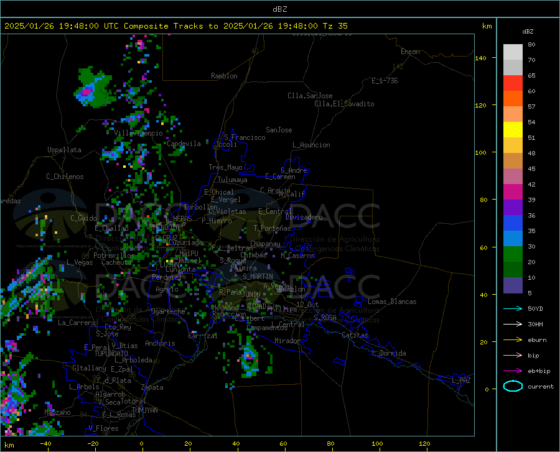
Task: Click the bip pink arrow legend icon
Action: pos(513,356)
